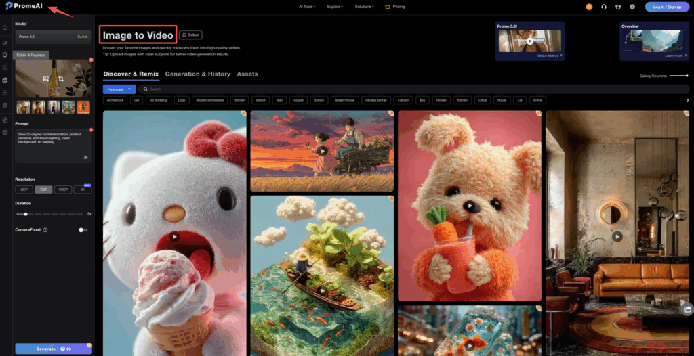694x356 pixels.
Task: Expand the Solutions menu
Action: [364, 7]
